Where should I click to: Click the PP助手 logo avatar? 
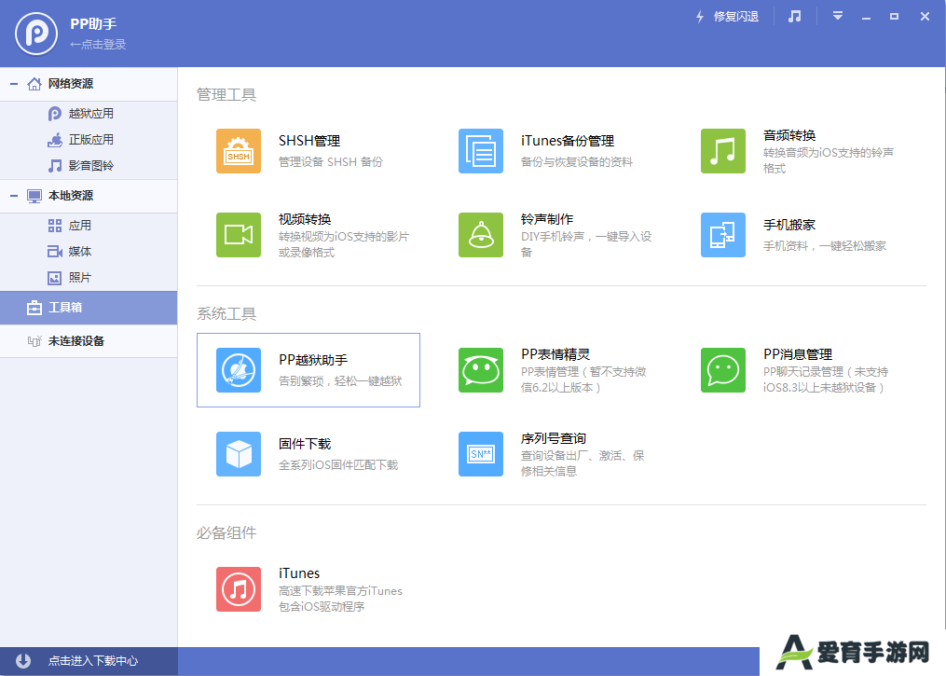36,34
